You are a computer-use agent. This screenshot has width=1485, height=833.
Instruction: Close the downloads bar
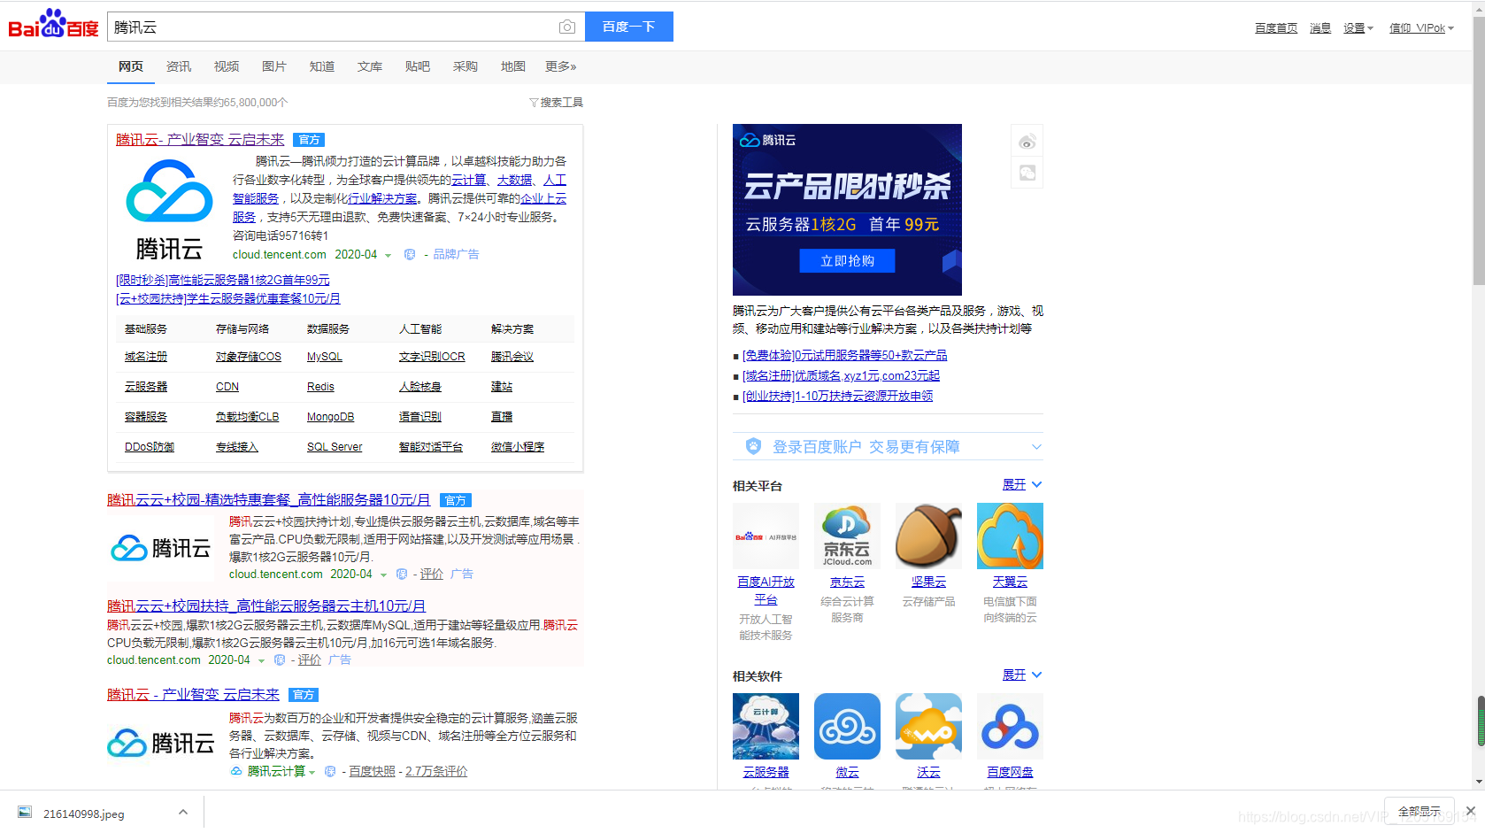[x=1470, y=811]
